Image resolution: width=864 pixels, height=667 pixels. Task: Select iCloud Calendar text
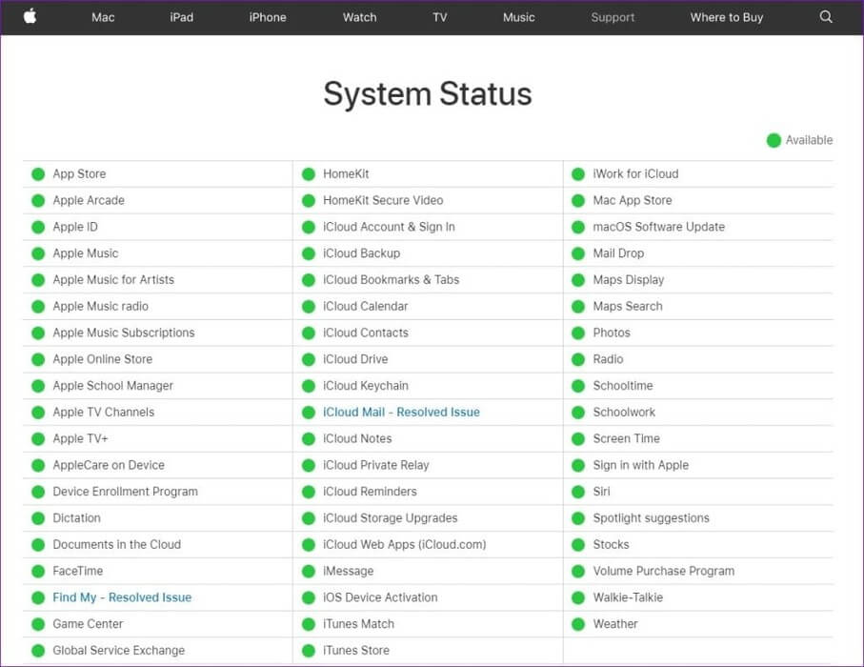(366, 307)
